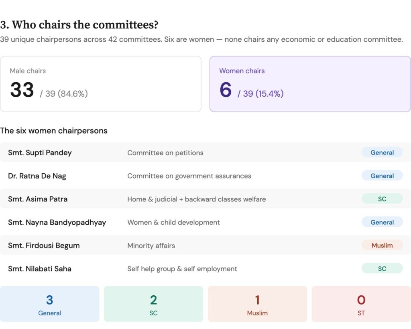
Task: Click the SC badge in Nilabati Saha's row
Action: [382, 269]
